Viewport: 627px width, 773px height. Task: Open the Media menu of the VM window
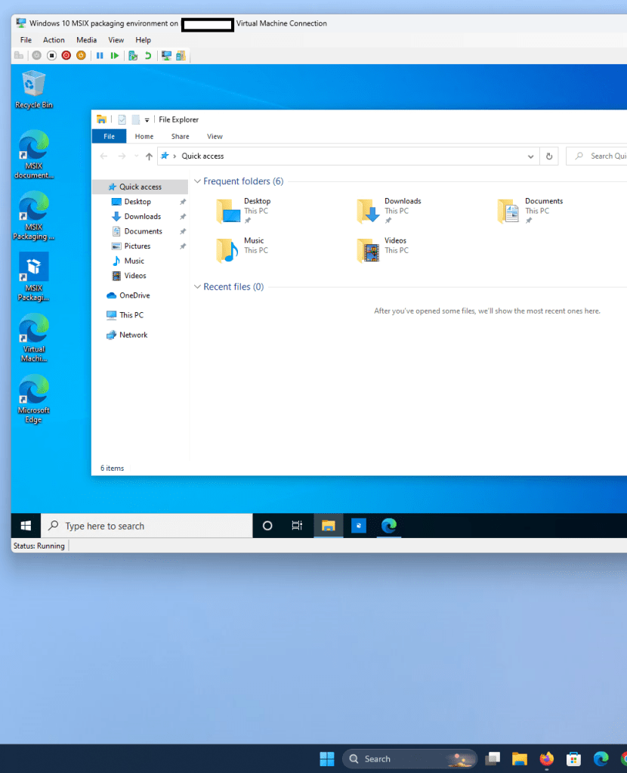86,39
